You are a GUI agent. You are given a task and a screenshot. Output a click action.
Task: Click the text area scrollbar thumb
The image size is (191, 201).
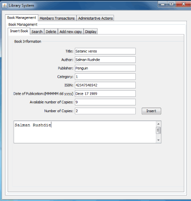[158, 130]
